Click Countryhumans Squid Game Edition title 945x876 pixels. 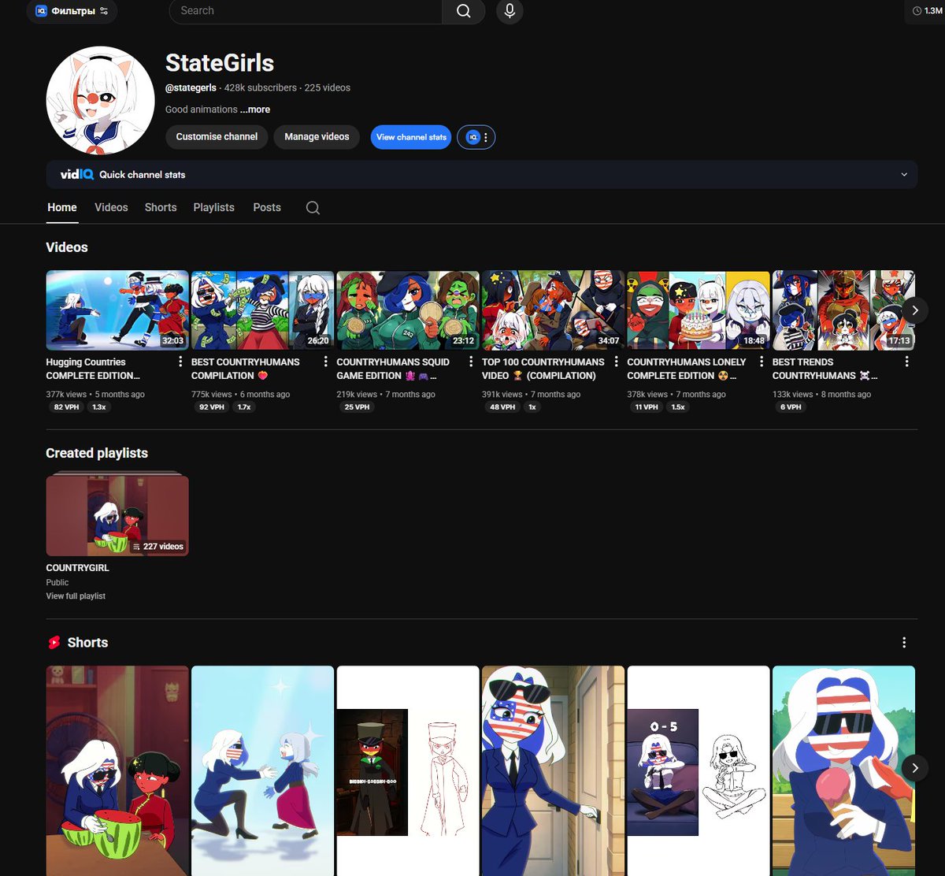click(x=393, y=369)
